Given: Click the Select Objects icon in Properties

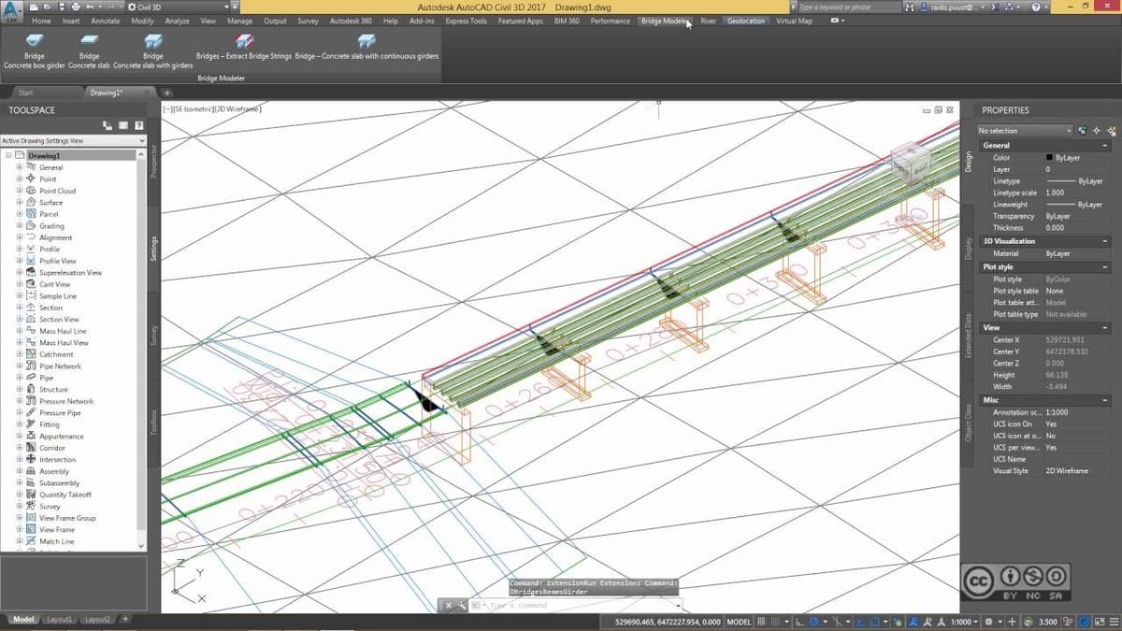Looking at the screenshot, I should pyautogui.click(x=1097, y=131).
